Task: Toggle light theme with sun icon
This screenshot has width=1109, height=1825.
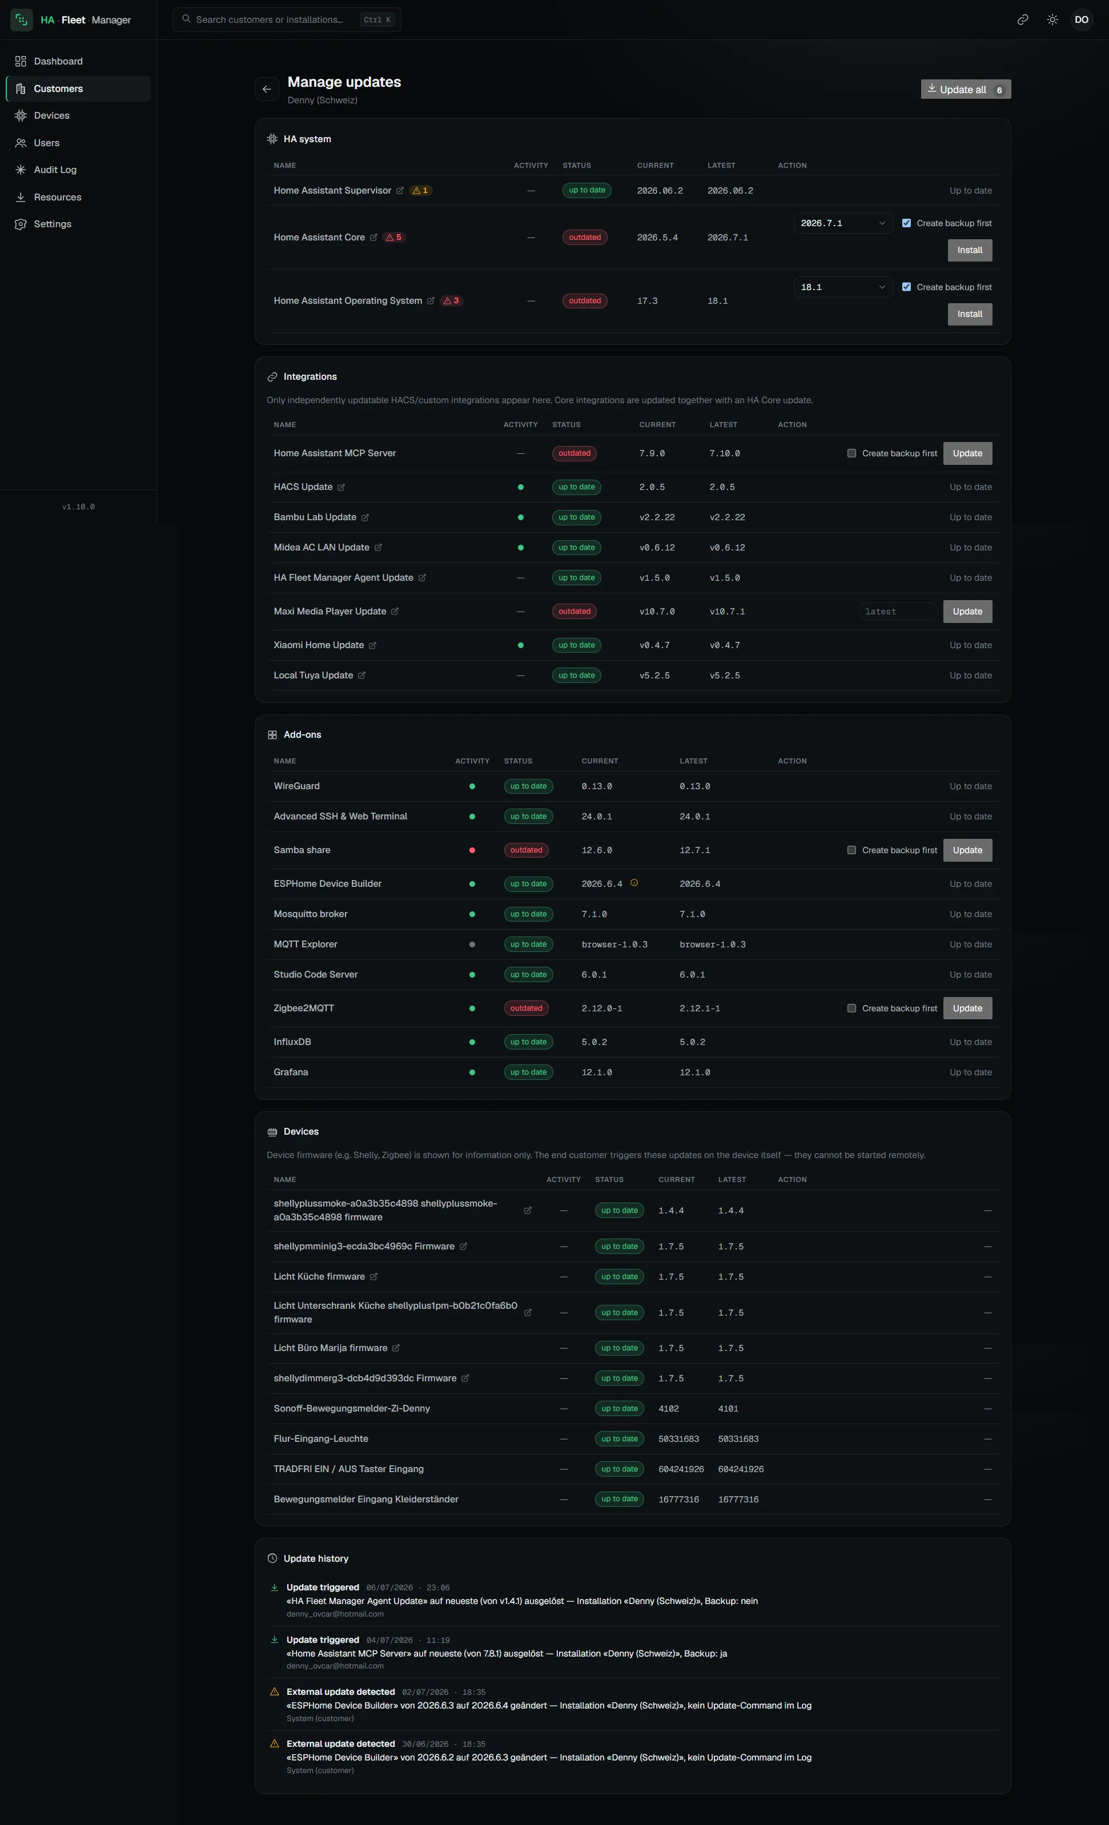Action: pyautogui.click(x=1052, y=20)
